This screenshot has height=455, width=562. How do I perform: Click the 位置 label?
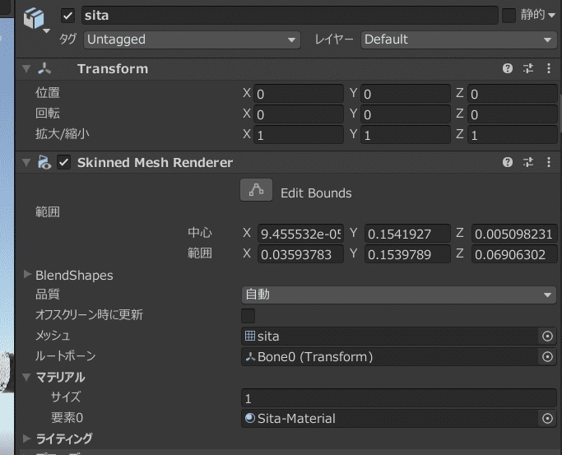point(47,93)
